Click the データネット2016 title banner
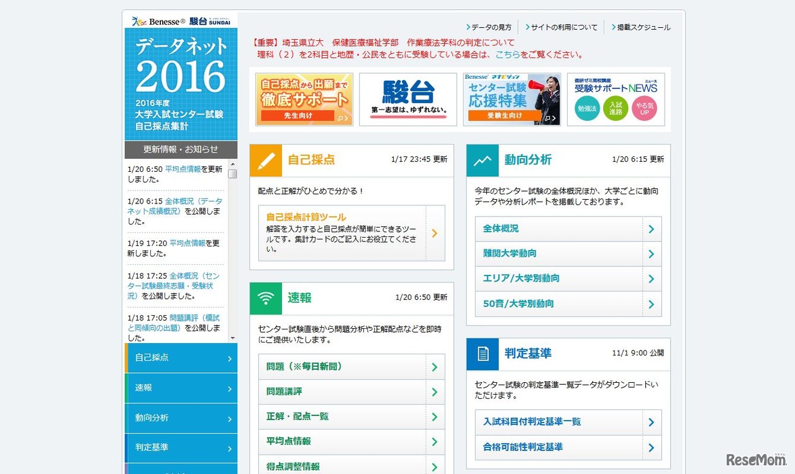 pyautogui.click(x=181, y=84)
